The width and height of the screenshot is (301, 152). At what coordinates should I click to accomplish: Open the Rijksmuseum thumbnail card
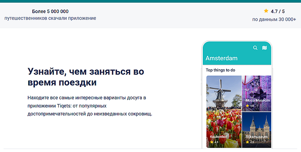click(257, 130)
